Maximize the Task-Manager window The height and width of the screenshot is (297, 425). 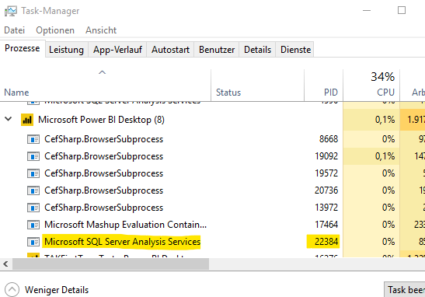pos(402,10)
